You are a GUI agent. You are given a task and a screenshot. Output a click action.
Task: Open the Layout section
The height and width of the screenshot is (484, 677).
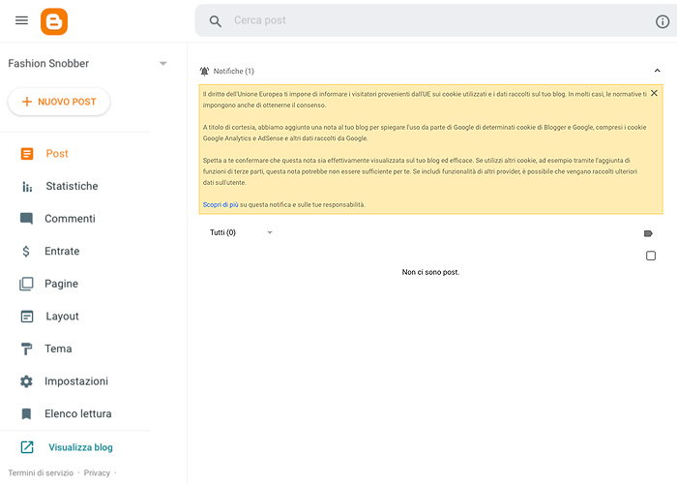62,317
